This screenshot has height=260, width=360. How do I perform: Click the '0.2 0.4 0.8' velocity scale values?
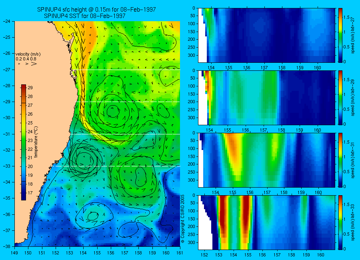[26, 59]
